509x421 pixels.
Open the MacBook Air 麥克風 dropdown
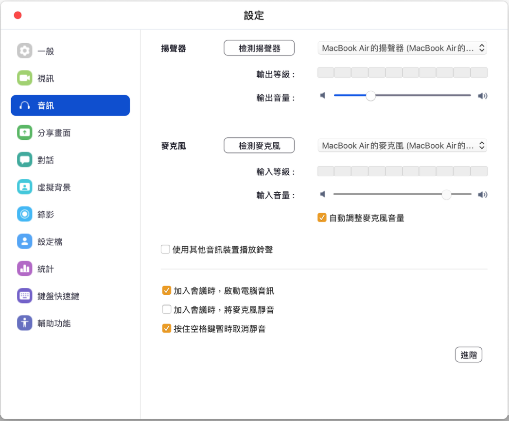point(402,145)
